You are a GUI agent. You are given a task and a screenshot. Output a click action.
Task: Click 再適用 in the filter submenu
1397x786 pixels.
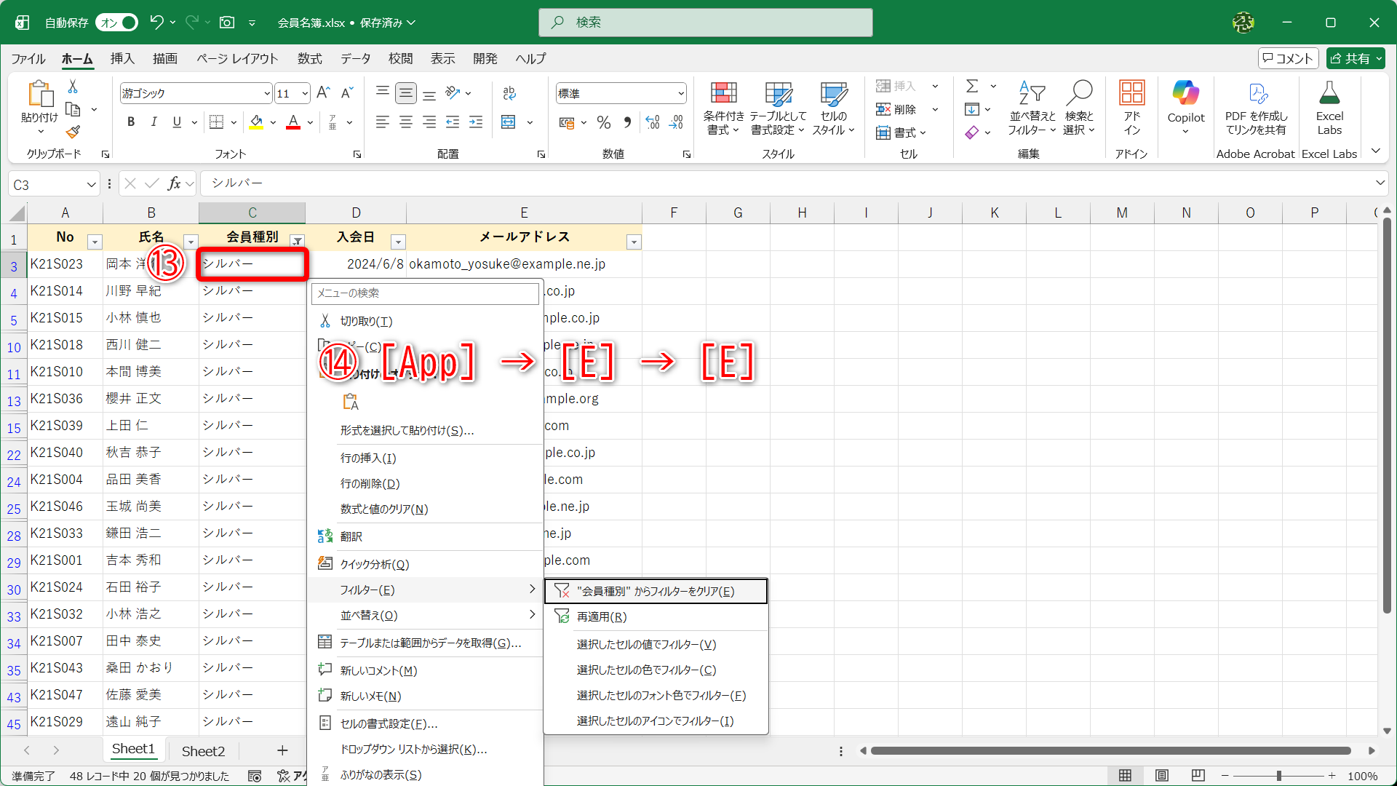(x=601, y=616)
